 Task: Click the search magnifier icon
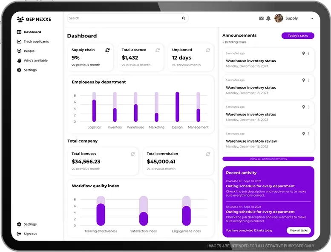(x=184, y=18)
